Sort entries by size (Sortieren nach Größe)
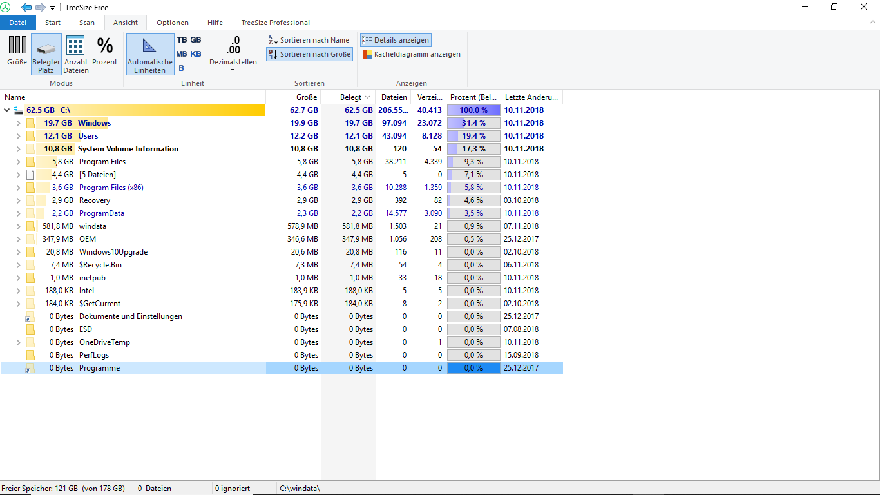The height and width of the screenshot is (495, 880). tap(309, 54)
